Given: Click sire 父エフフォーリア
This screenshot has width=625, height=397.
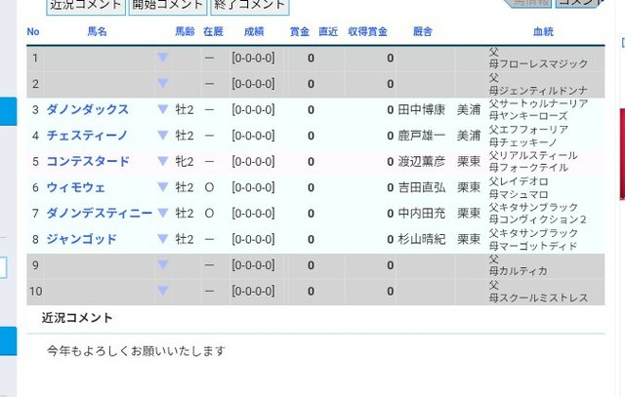Looking at the screenshot, I should [x=528, y=130].
